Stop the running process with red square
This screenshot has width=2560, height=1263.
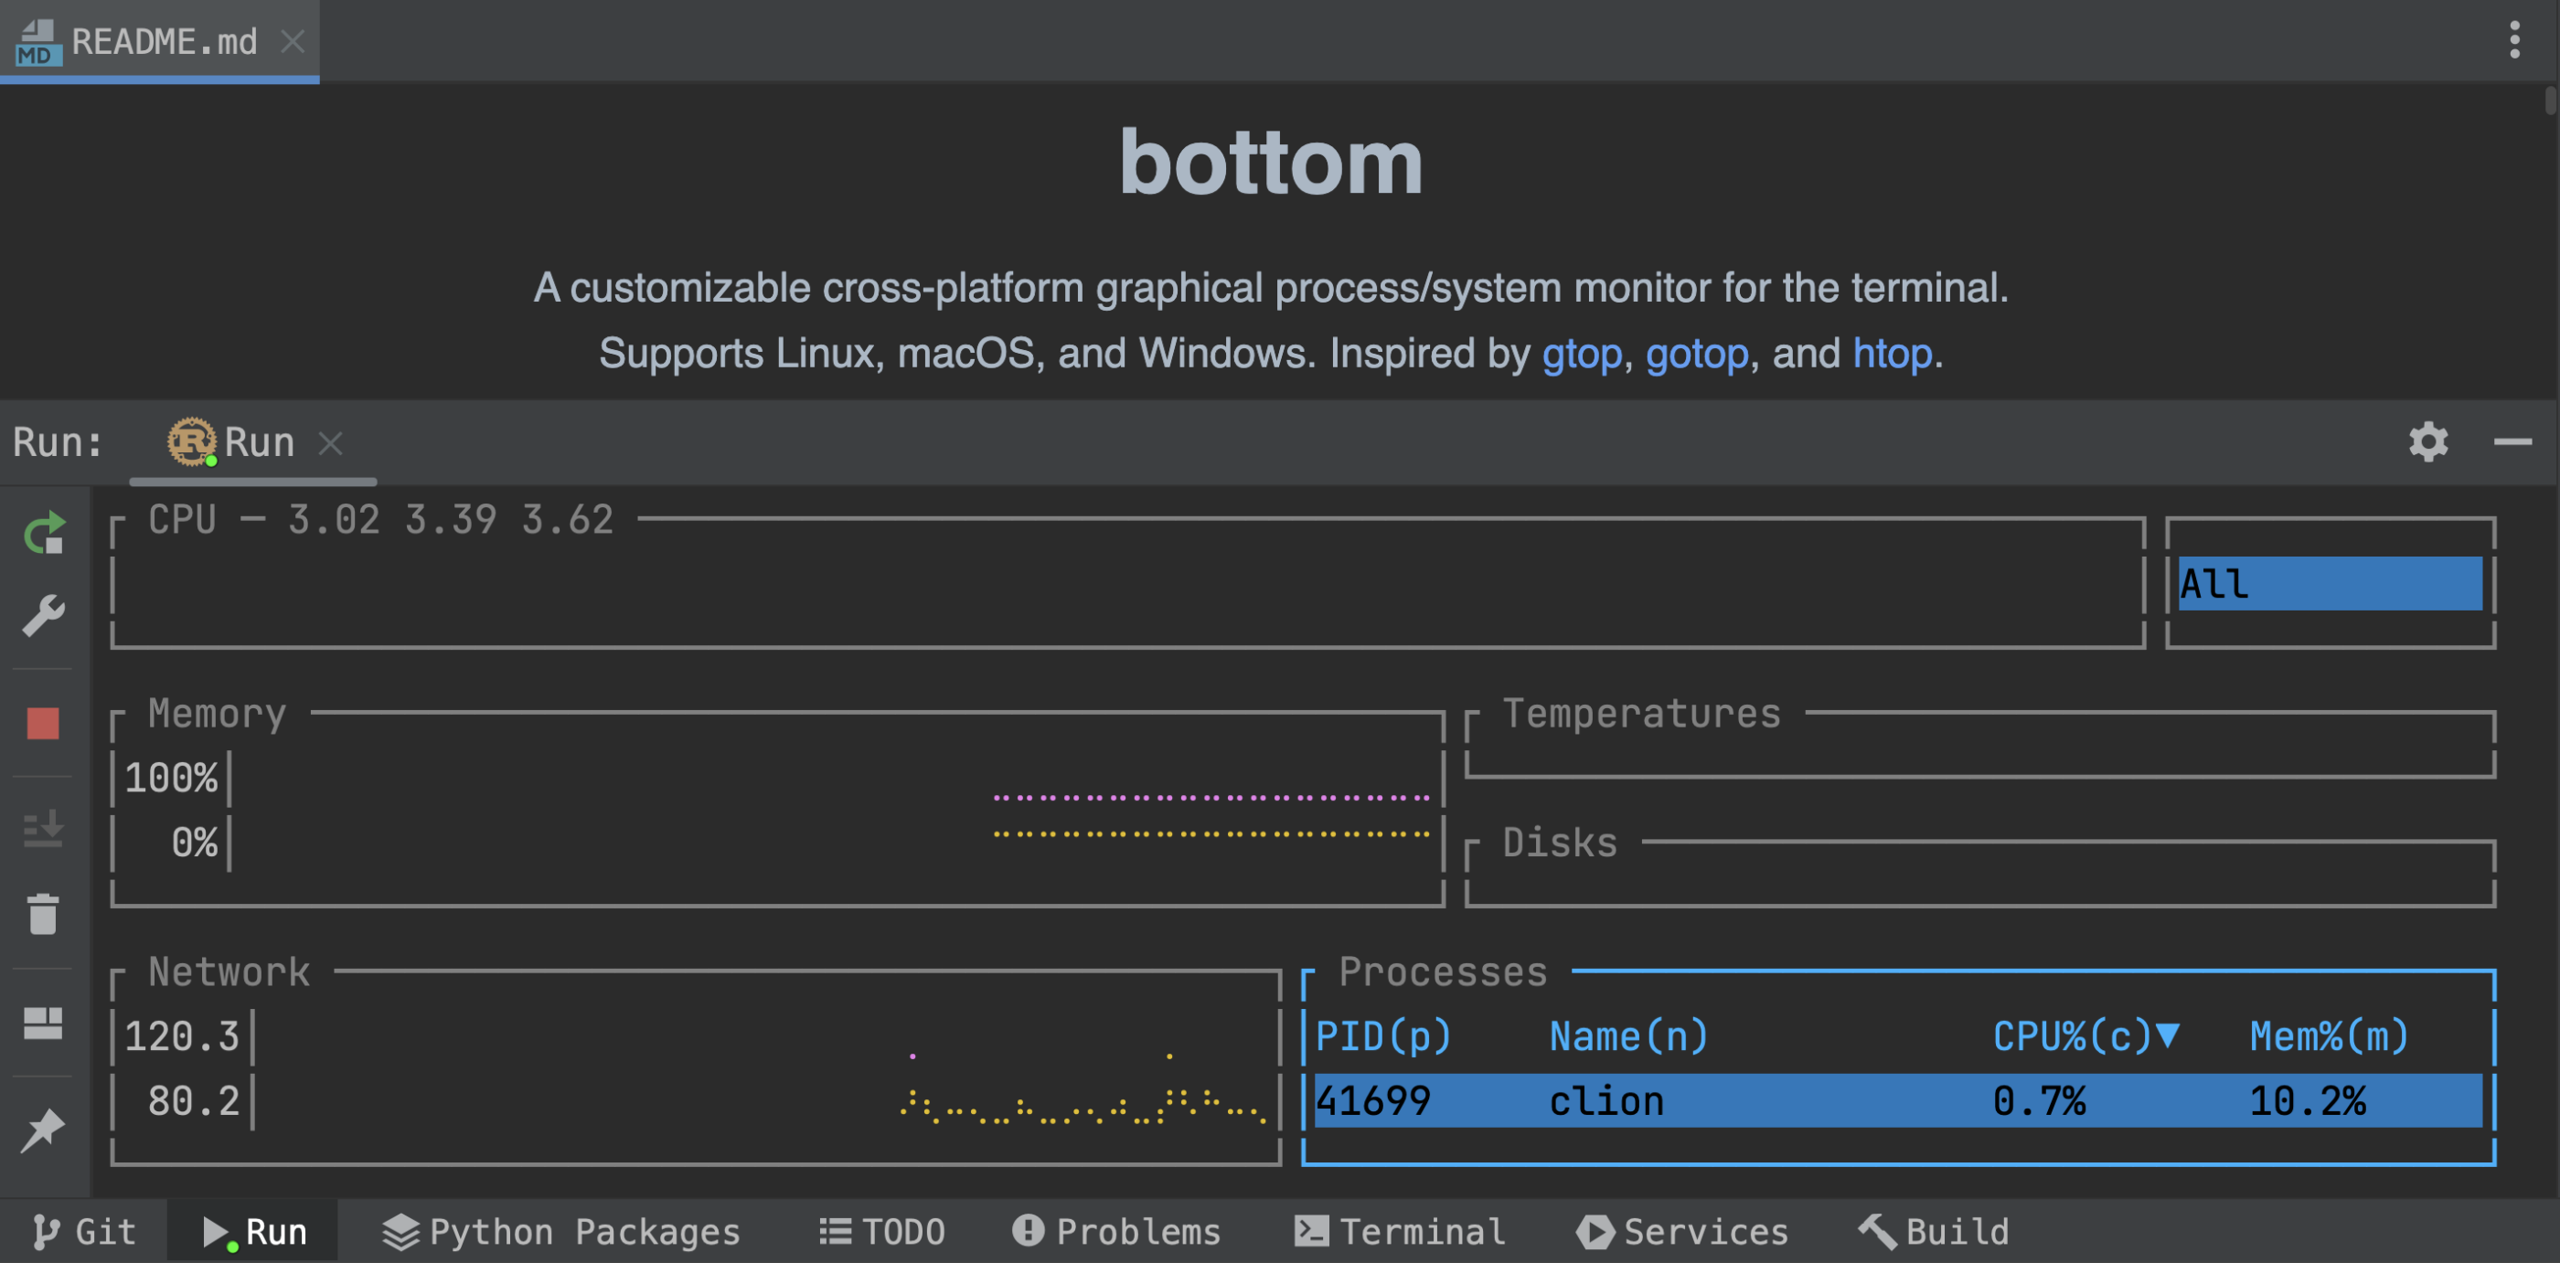[x=43, y=724]
